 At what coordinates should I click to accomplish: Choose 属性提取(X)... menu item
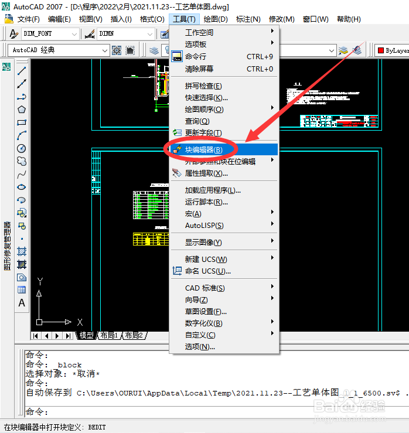click(224, 173)
